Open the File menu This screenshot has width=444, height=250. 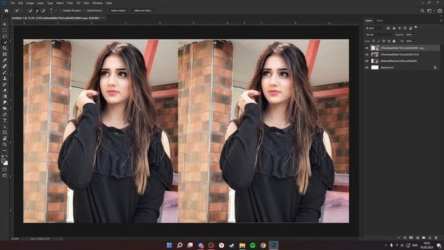point(12,3)
